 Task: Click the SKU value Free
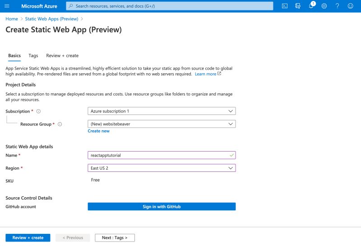point(95,180)
